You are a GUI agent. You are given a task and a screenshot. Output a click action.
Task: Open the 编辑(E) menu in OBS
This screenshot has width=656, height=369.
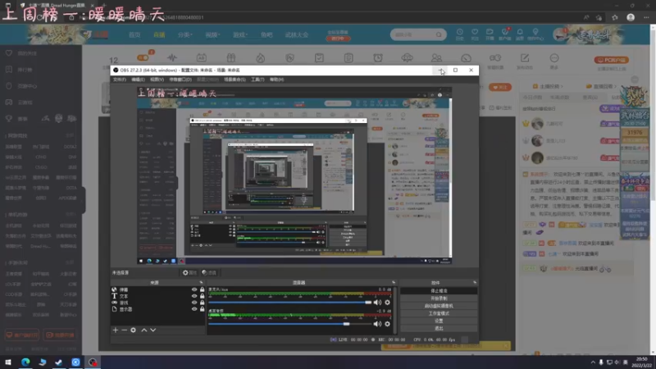[138, 80]
